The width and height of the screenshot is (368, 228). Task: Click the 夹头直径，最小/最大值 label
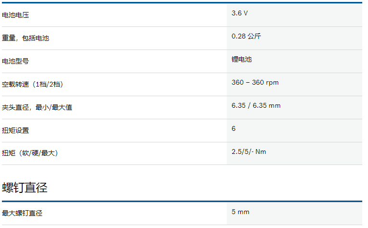(x=37, y=107)
